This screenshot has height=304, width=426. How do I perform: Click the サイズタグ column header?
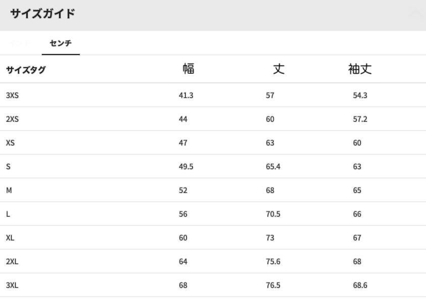click(x=26, y=70)
